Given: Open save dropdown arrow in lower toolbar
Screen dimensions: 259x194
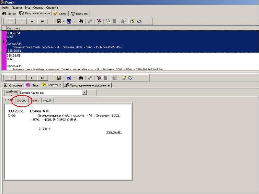Looking at the screenshot, I should click(64, 78).
